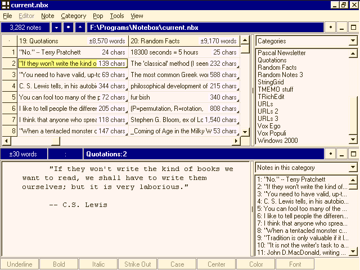360x270 pixels.
Task: Click the grid horizontal scrollbar thumb
Action: 56,141
